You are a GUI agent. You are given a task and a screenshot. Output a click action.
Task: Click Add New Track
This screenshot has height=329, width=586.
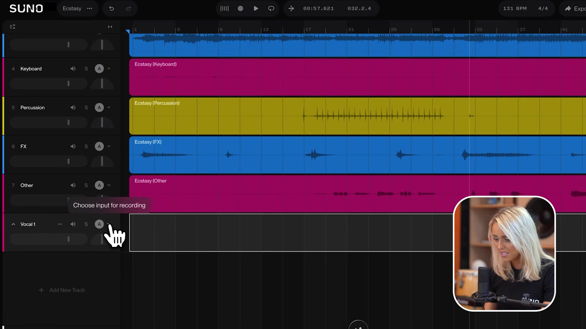coord(62,290)
